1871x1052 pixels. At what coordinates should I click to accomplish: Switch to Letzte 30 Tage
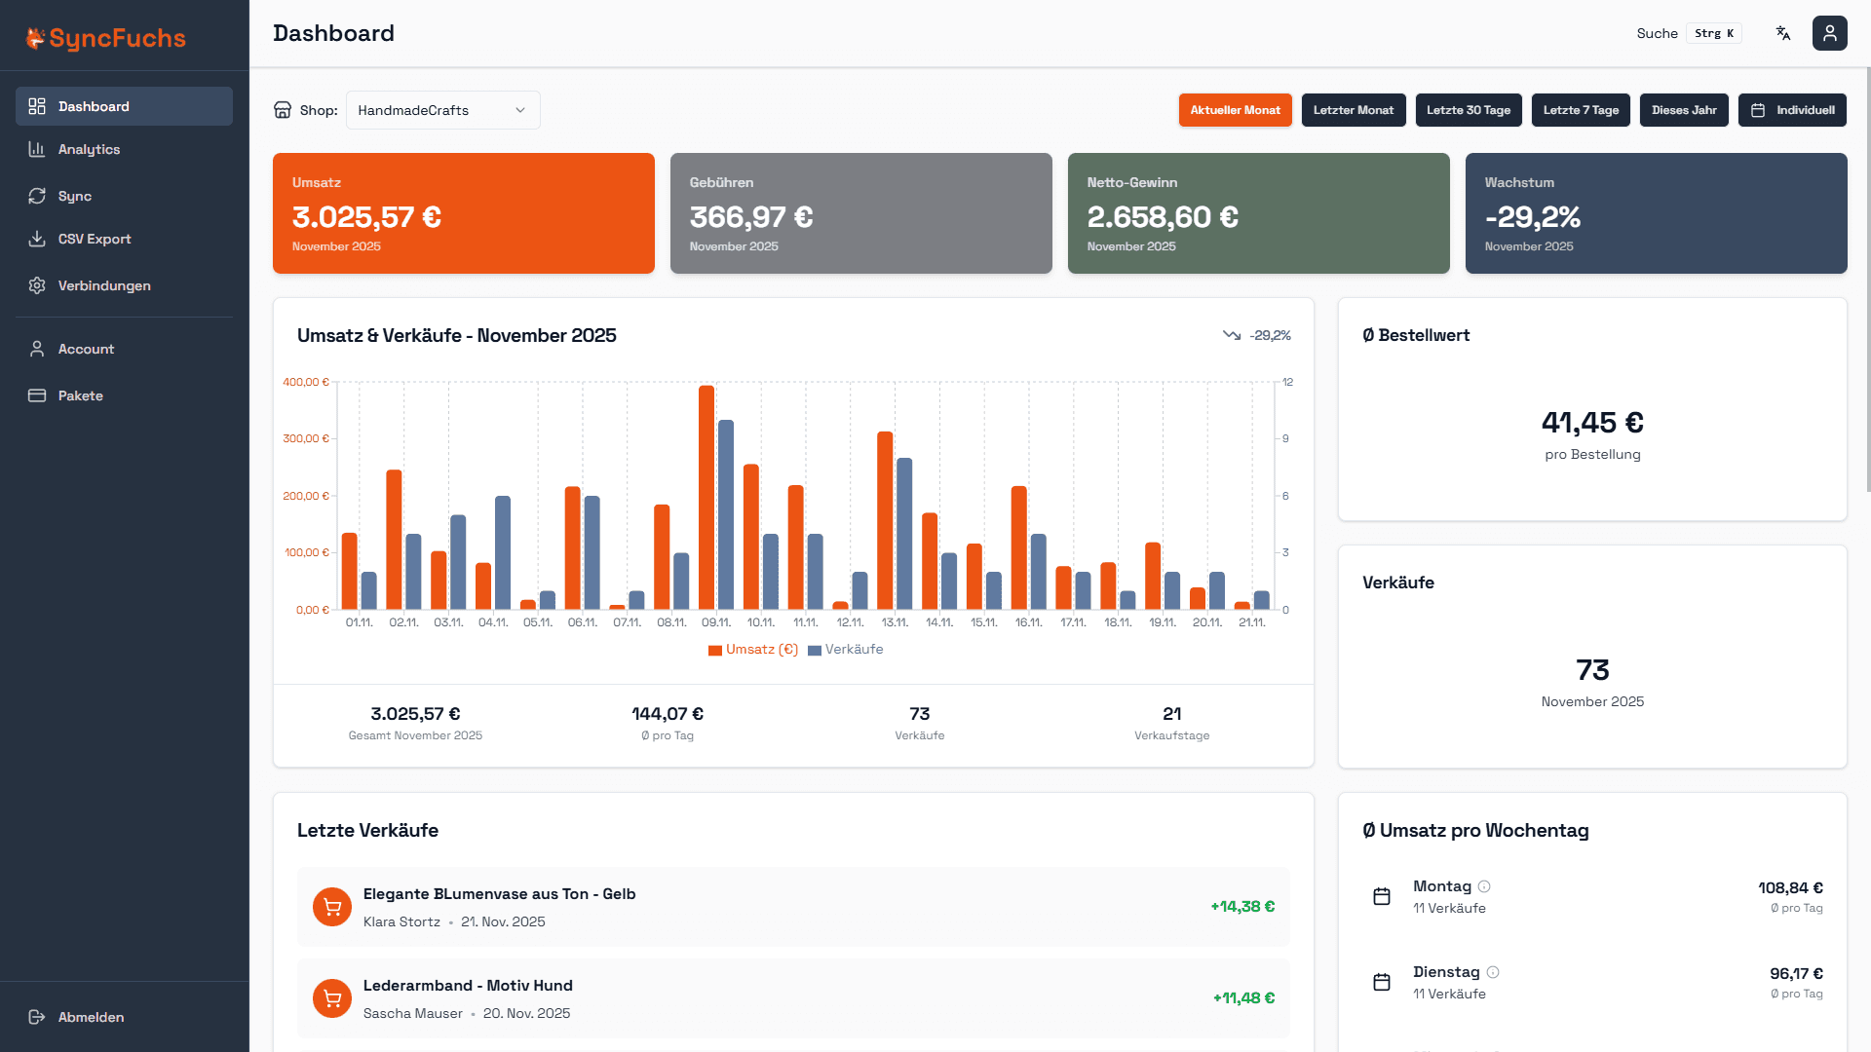[1469, 110]
